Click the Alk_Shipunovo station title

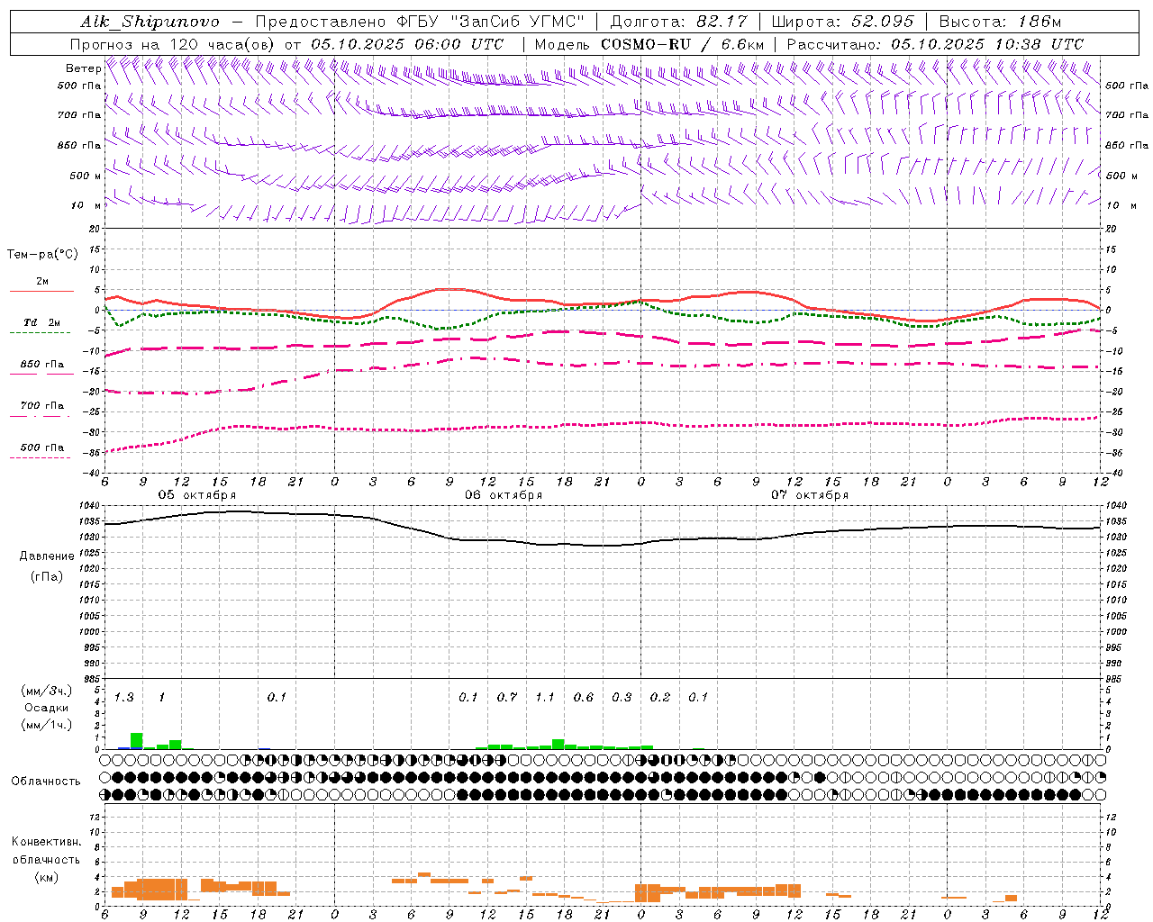pyautogui.click(x=150, y=22)
